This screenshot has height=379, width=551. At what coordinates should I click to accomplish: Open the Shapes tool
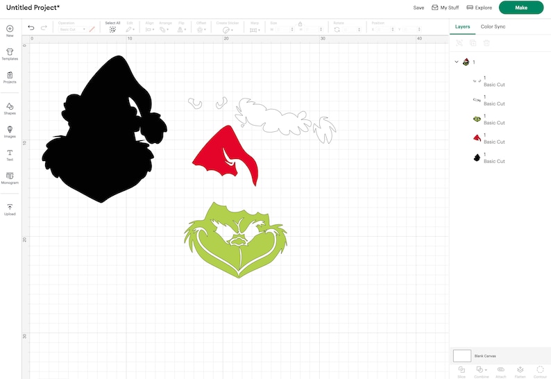click(x=10, y=109)
